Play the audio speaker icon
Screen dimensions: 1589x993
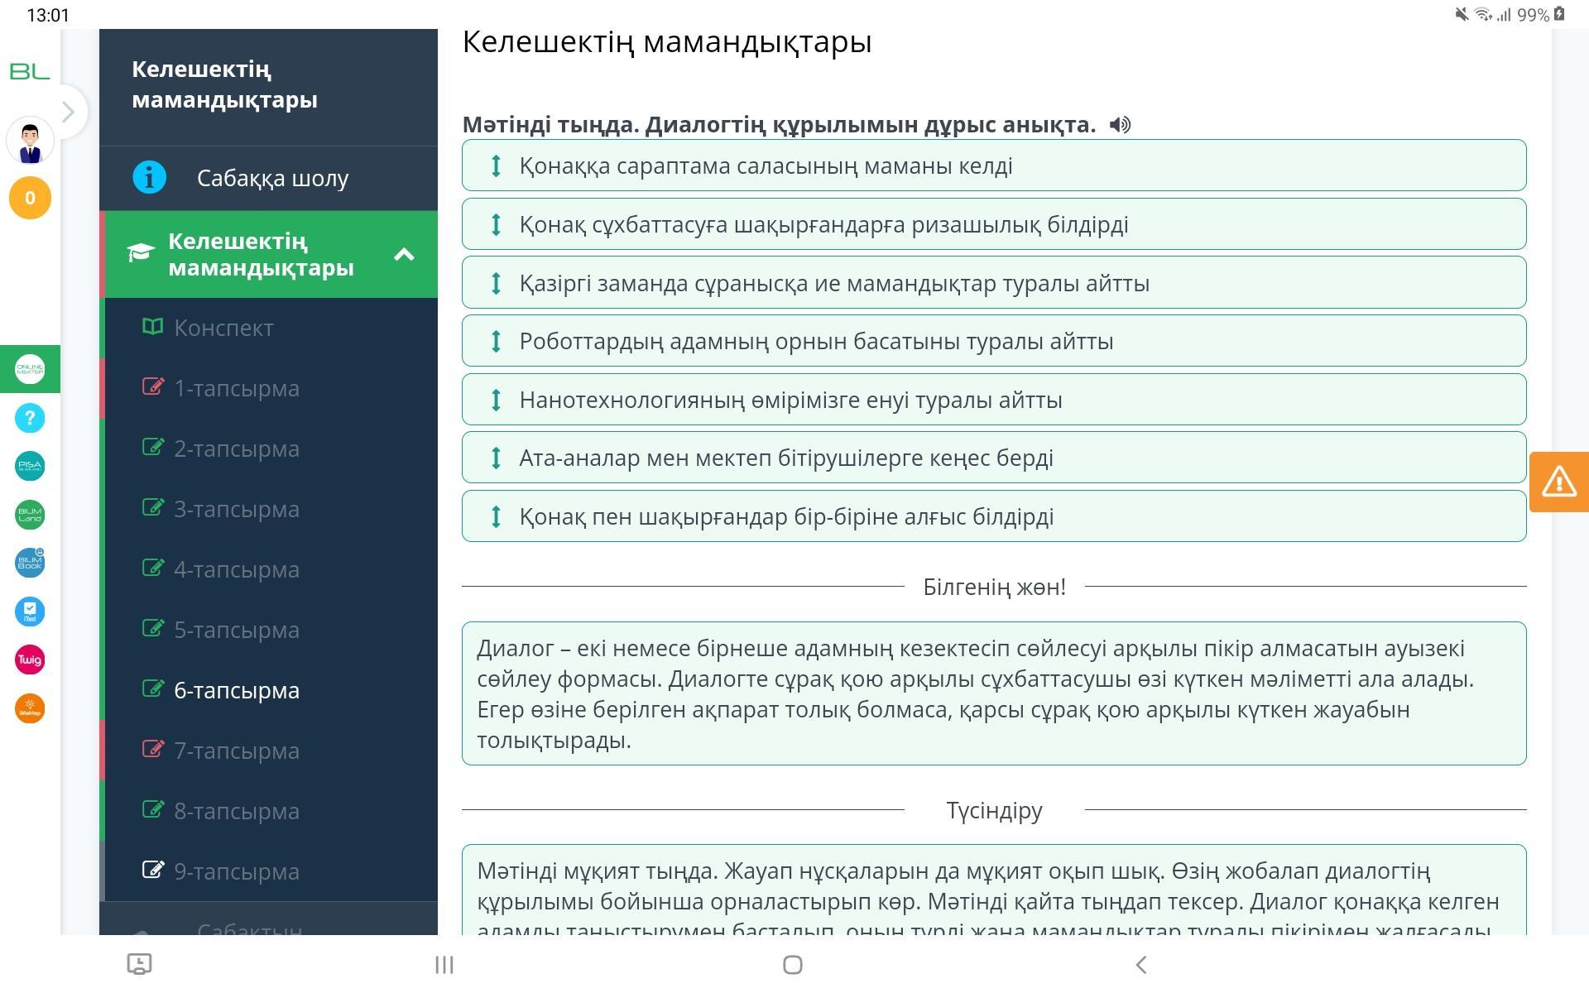click(x=1120, y=125)
